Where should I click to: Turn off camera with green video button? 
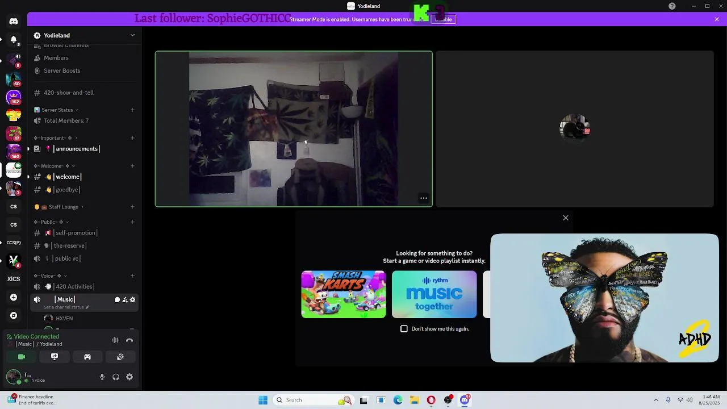coord(22,357)
